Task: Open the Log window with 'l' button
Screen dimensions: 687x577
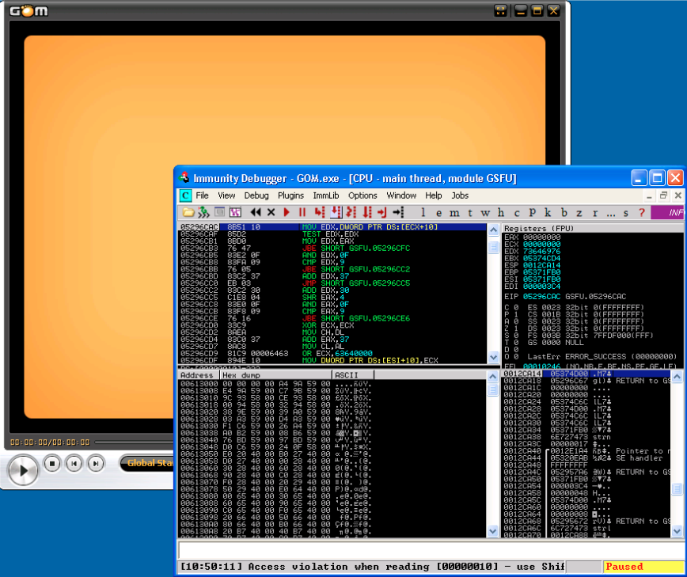Action: coord(423,212)
